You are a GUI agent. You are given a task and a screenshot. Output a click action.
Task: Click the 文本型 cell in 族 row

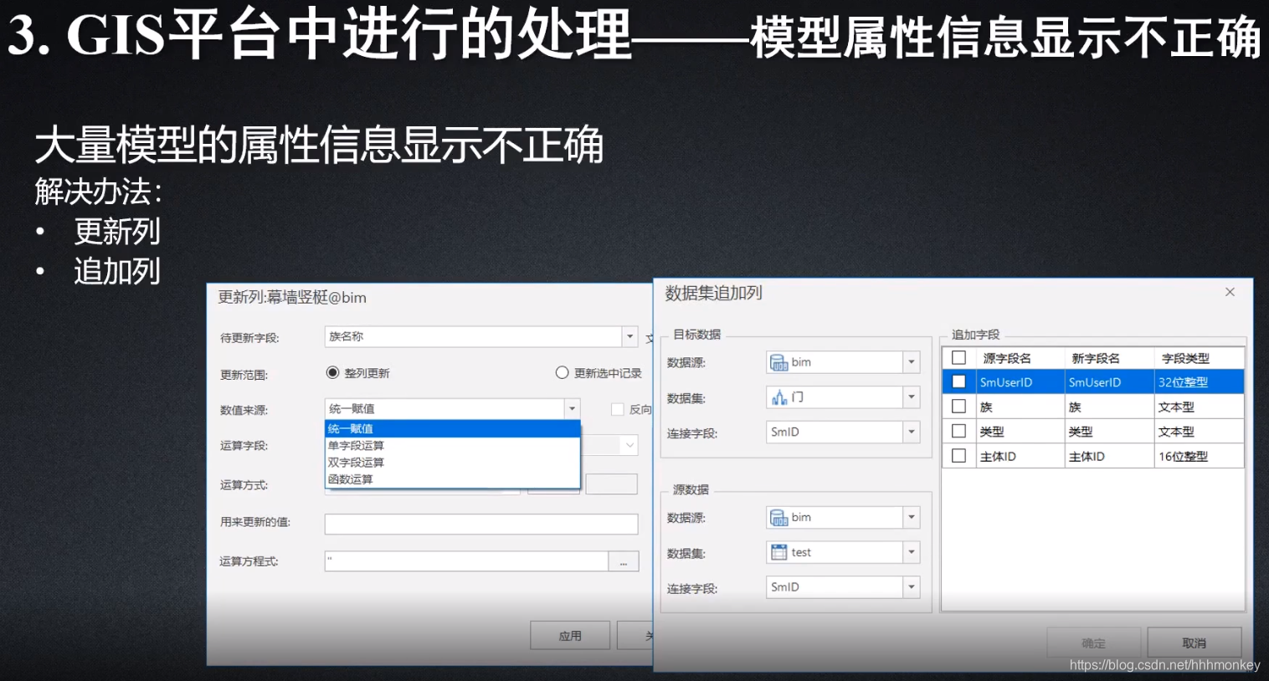[x=1199, y=407]
